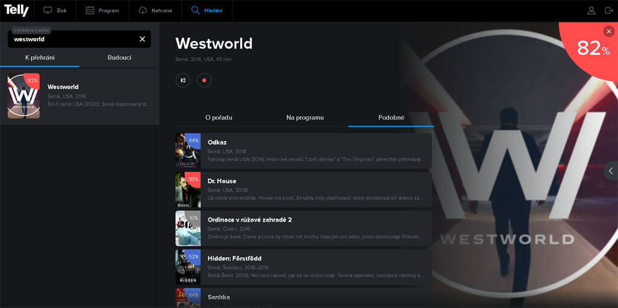Click the logout icon
Screen dimensions: 618x308
(608, 11)
